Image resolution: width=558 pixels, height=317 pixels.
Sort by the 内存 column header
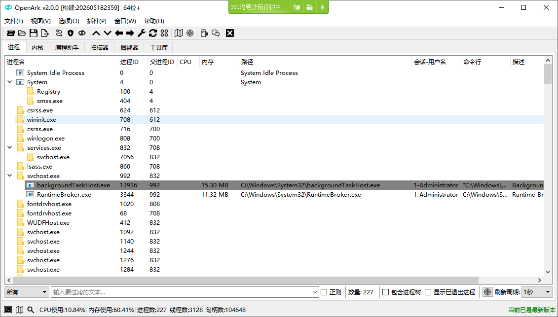219,62
